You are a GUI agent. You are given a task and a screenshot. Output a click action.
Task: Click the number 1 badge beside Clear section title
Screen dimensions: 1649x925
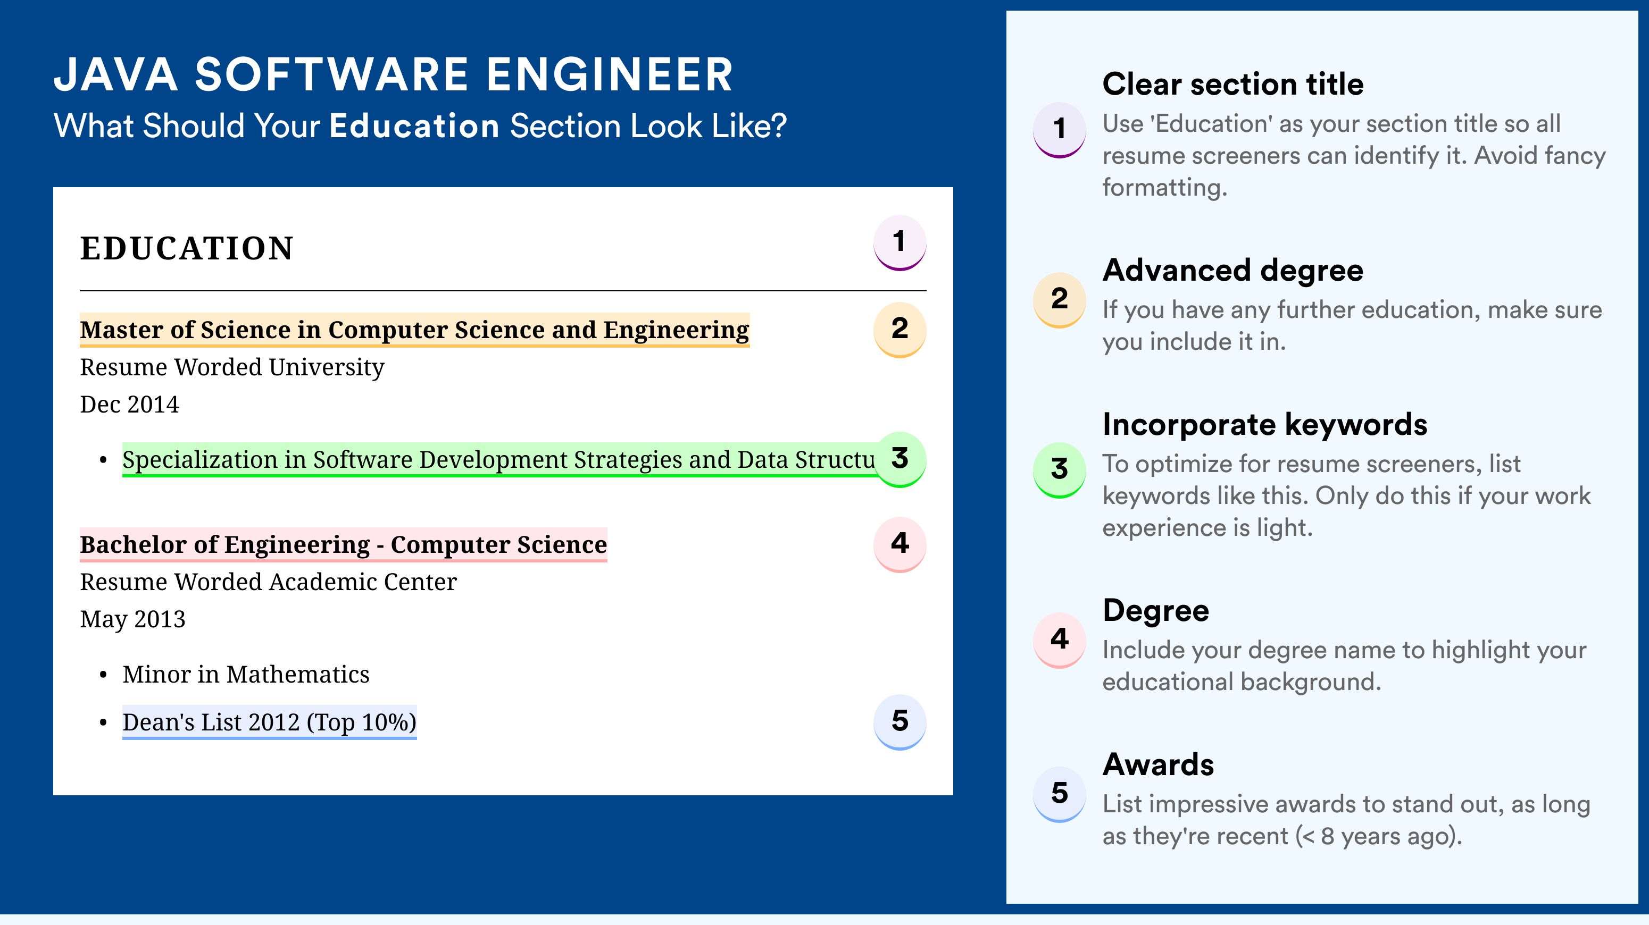pos(1060,130)
